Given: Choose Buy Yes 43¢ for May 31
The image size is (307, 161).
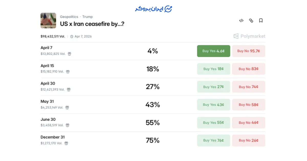Looking at the screenshot, I should (x=213, y=105).
